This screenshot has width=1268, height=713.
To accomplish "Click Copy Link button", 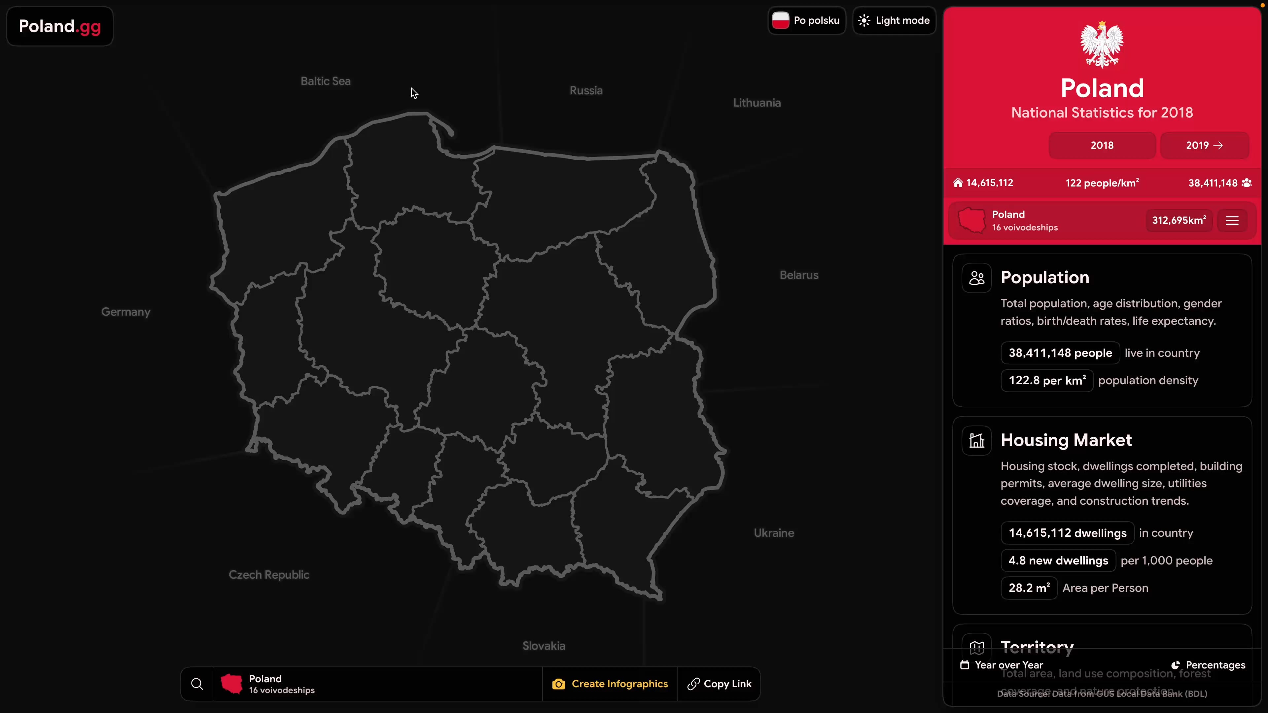I will coord(719,684).
